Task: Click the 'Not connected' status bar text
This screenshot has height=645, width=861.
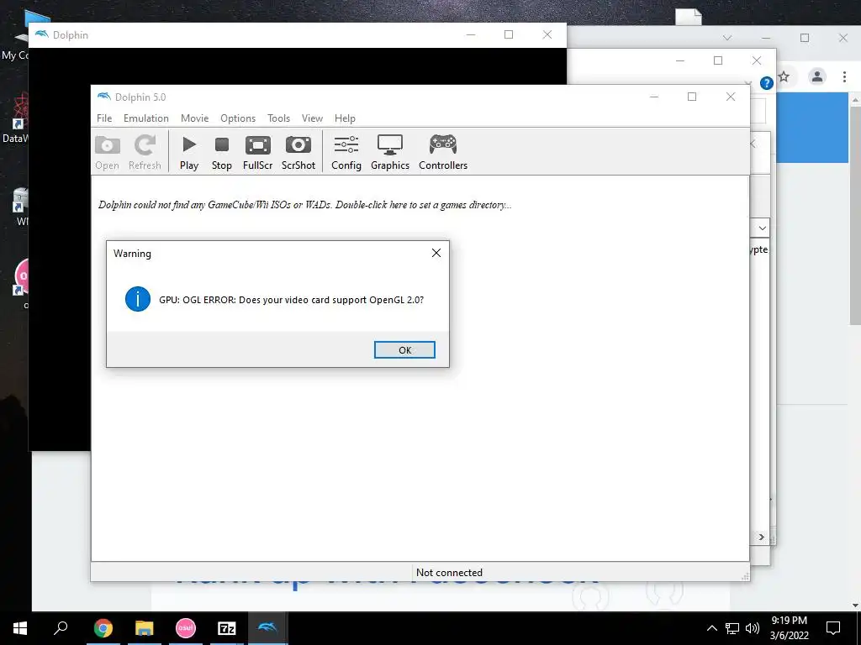Action: [x=449, y=572]
